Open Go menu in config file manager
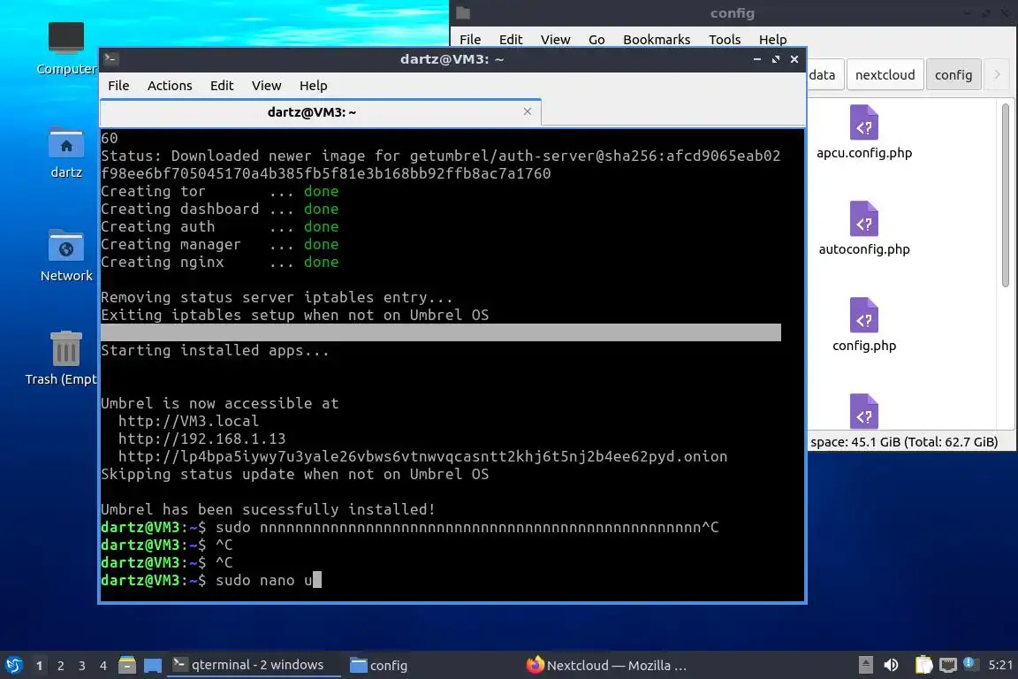1018x679 pixels. [x=596, y=40]
